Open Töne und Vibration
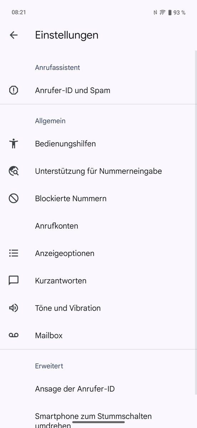 [x=98, y=308]
